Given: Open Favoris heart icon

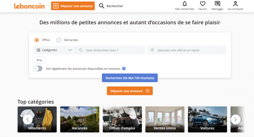Looking at the screenshot, I should tap(203, 4).
